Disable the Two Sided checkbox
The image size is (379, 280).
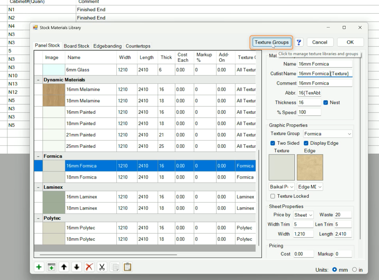[x=273, y=143]
